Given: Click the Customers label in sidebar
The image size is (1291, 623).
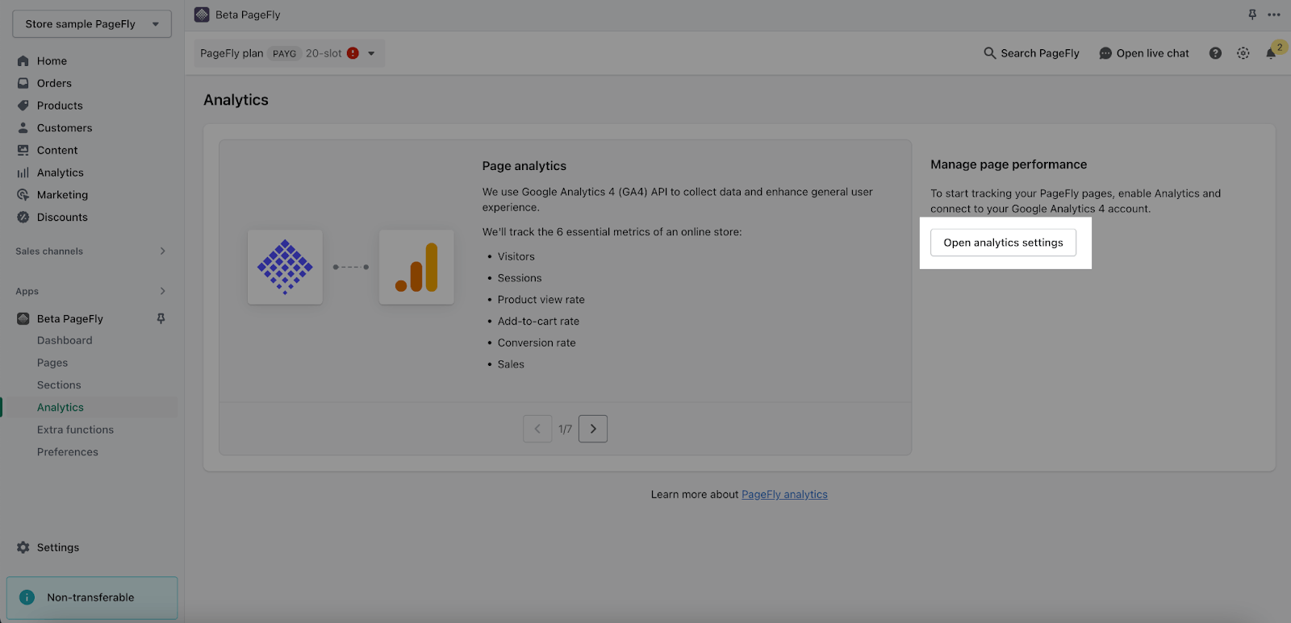Looking at the screenshot, I should pyautogui.click(x=65, y=128).
